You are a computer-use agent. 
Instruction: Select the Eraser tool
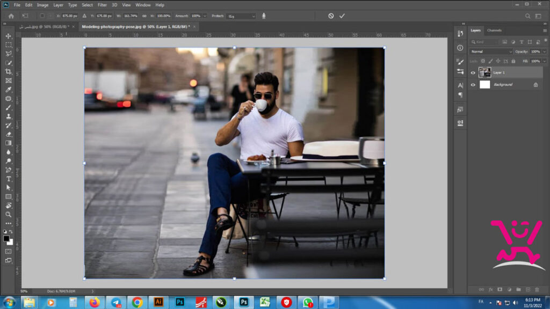pyautogui.click(x=9, y=134)
